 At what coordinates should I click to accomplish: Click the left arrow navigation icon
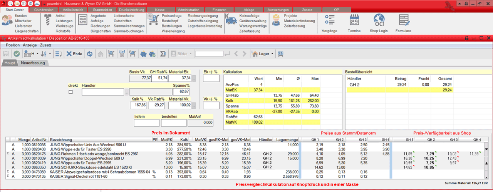tap(237, 54)
